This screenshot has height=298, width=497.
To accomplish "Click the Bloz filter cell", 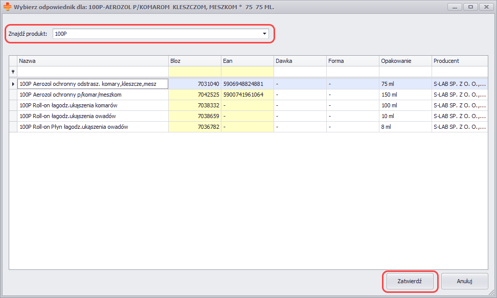I will tap(194, 72).
